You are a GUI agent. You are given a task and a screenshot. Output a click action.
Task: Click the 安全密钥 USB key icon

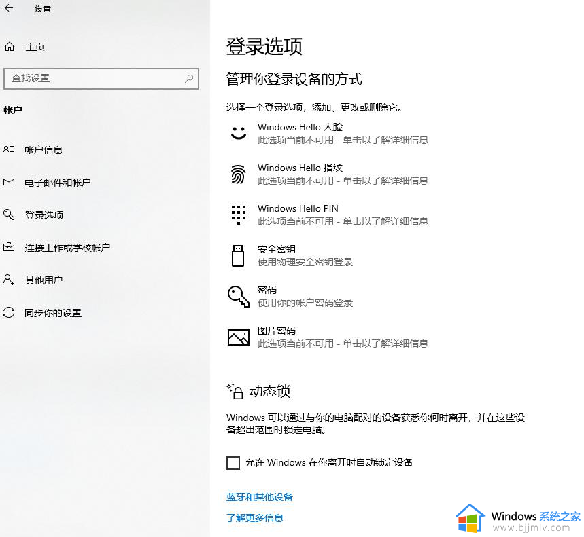[x=238, y=255]
